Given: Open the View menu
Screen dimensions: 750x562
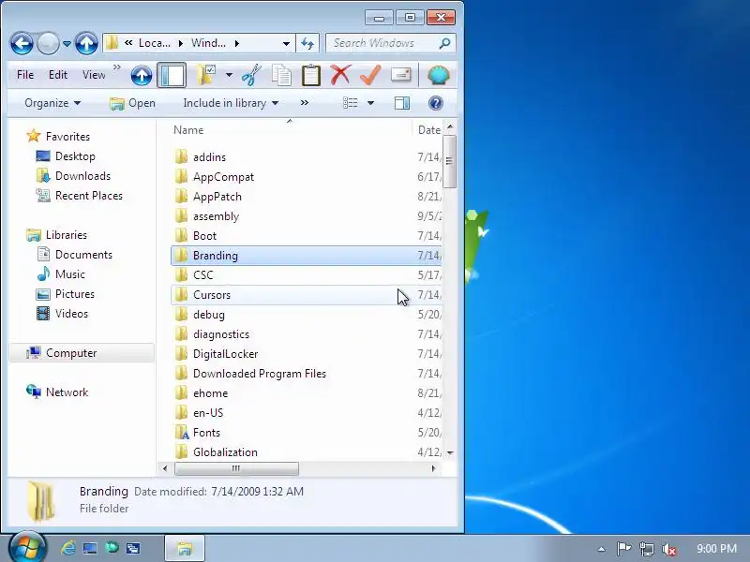Looking at the screenshot, I should [94, 75].
